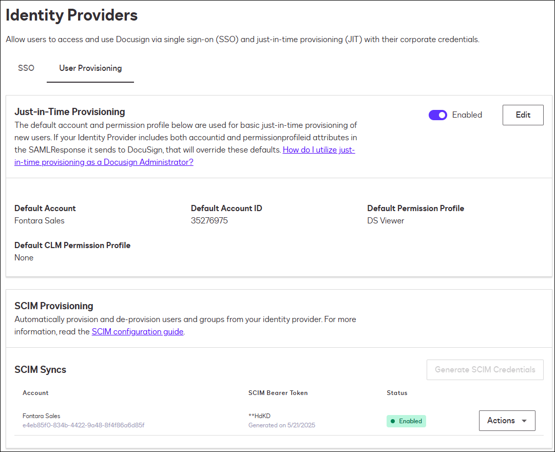Screen dimensions: 555x452
Task: Open the SCIM configuration guide link
Action: tap(137, 331)
